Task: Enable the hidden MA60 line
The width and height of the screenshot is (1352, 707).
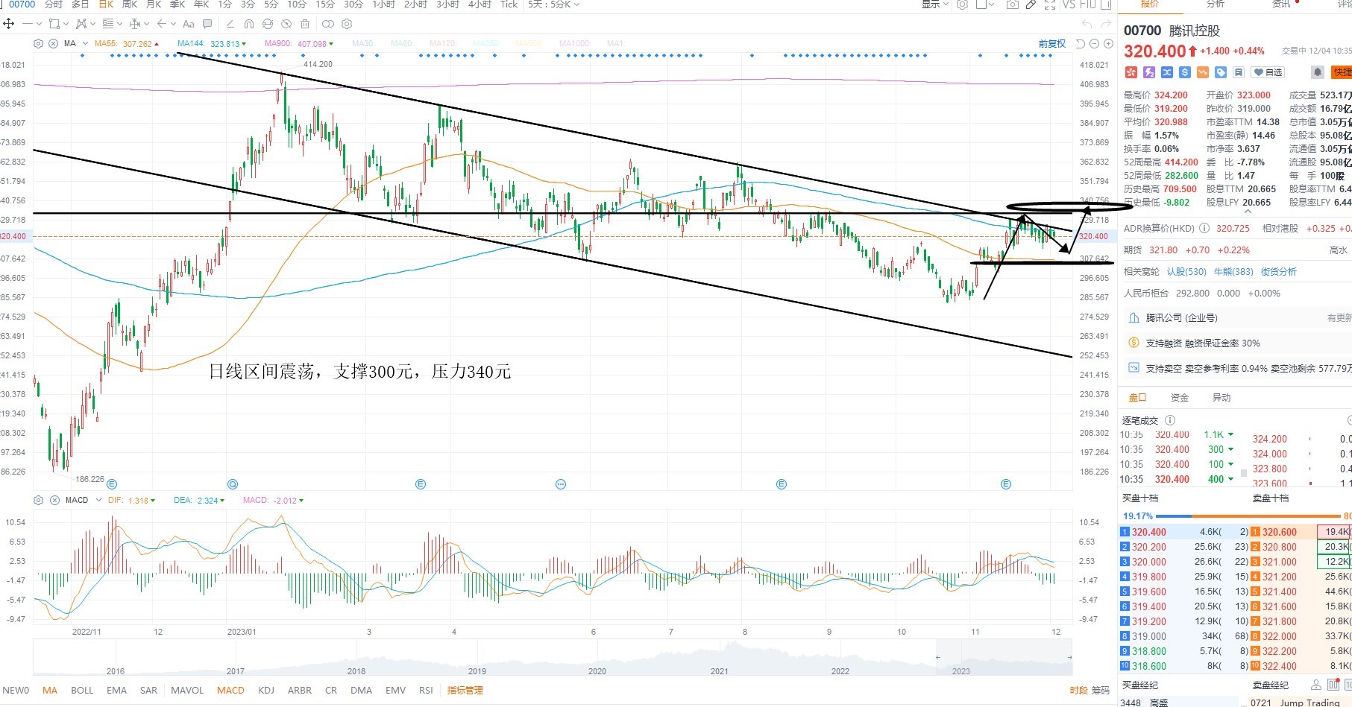Action: (x=402, y=44)
